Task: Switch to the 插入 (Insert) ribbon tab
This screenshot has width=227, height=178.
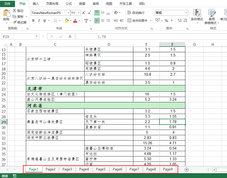Action: (x=36, y=4)
